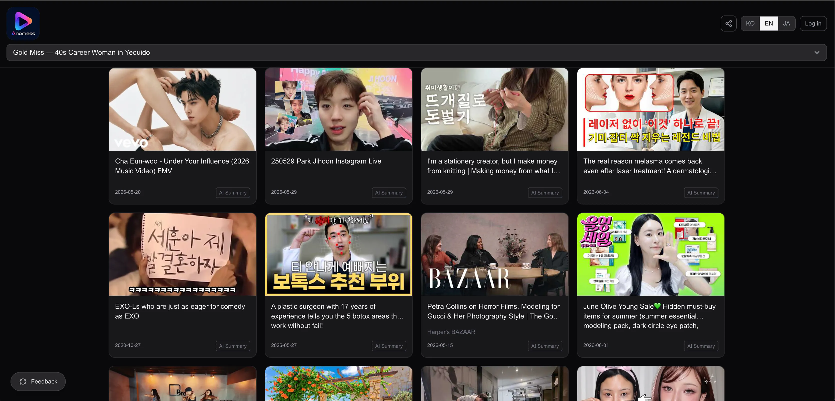The width and height of the screenshot is (835, 401).
Task: Click the dropdown chevron arrow
Action: point(817,52)
